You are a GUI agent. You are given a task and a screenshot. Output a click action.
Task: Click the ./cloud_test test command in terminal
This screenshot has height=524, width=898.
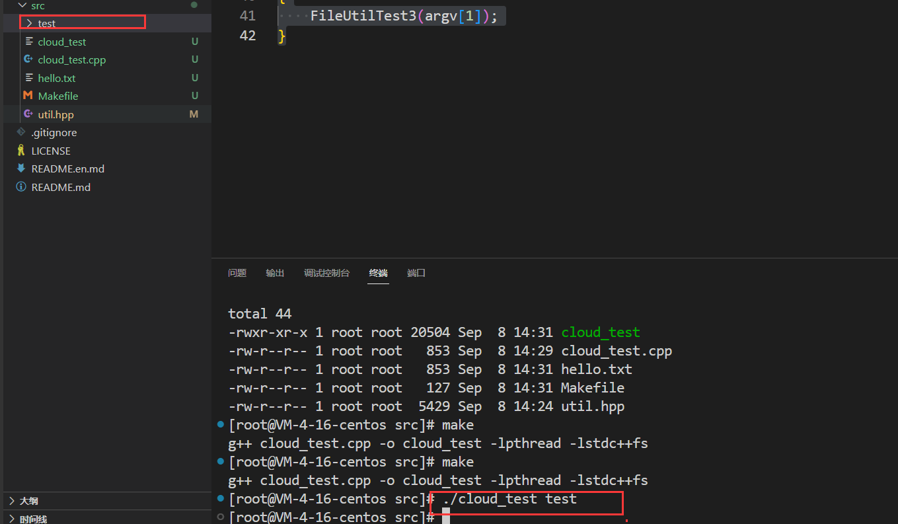pyautogui.click(x=509, y=499)
